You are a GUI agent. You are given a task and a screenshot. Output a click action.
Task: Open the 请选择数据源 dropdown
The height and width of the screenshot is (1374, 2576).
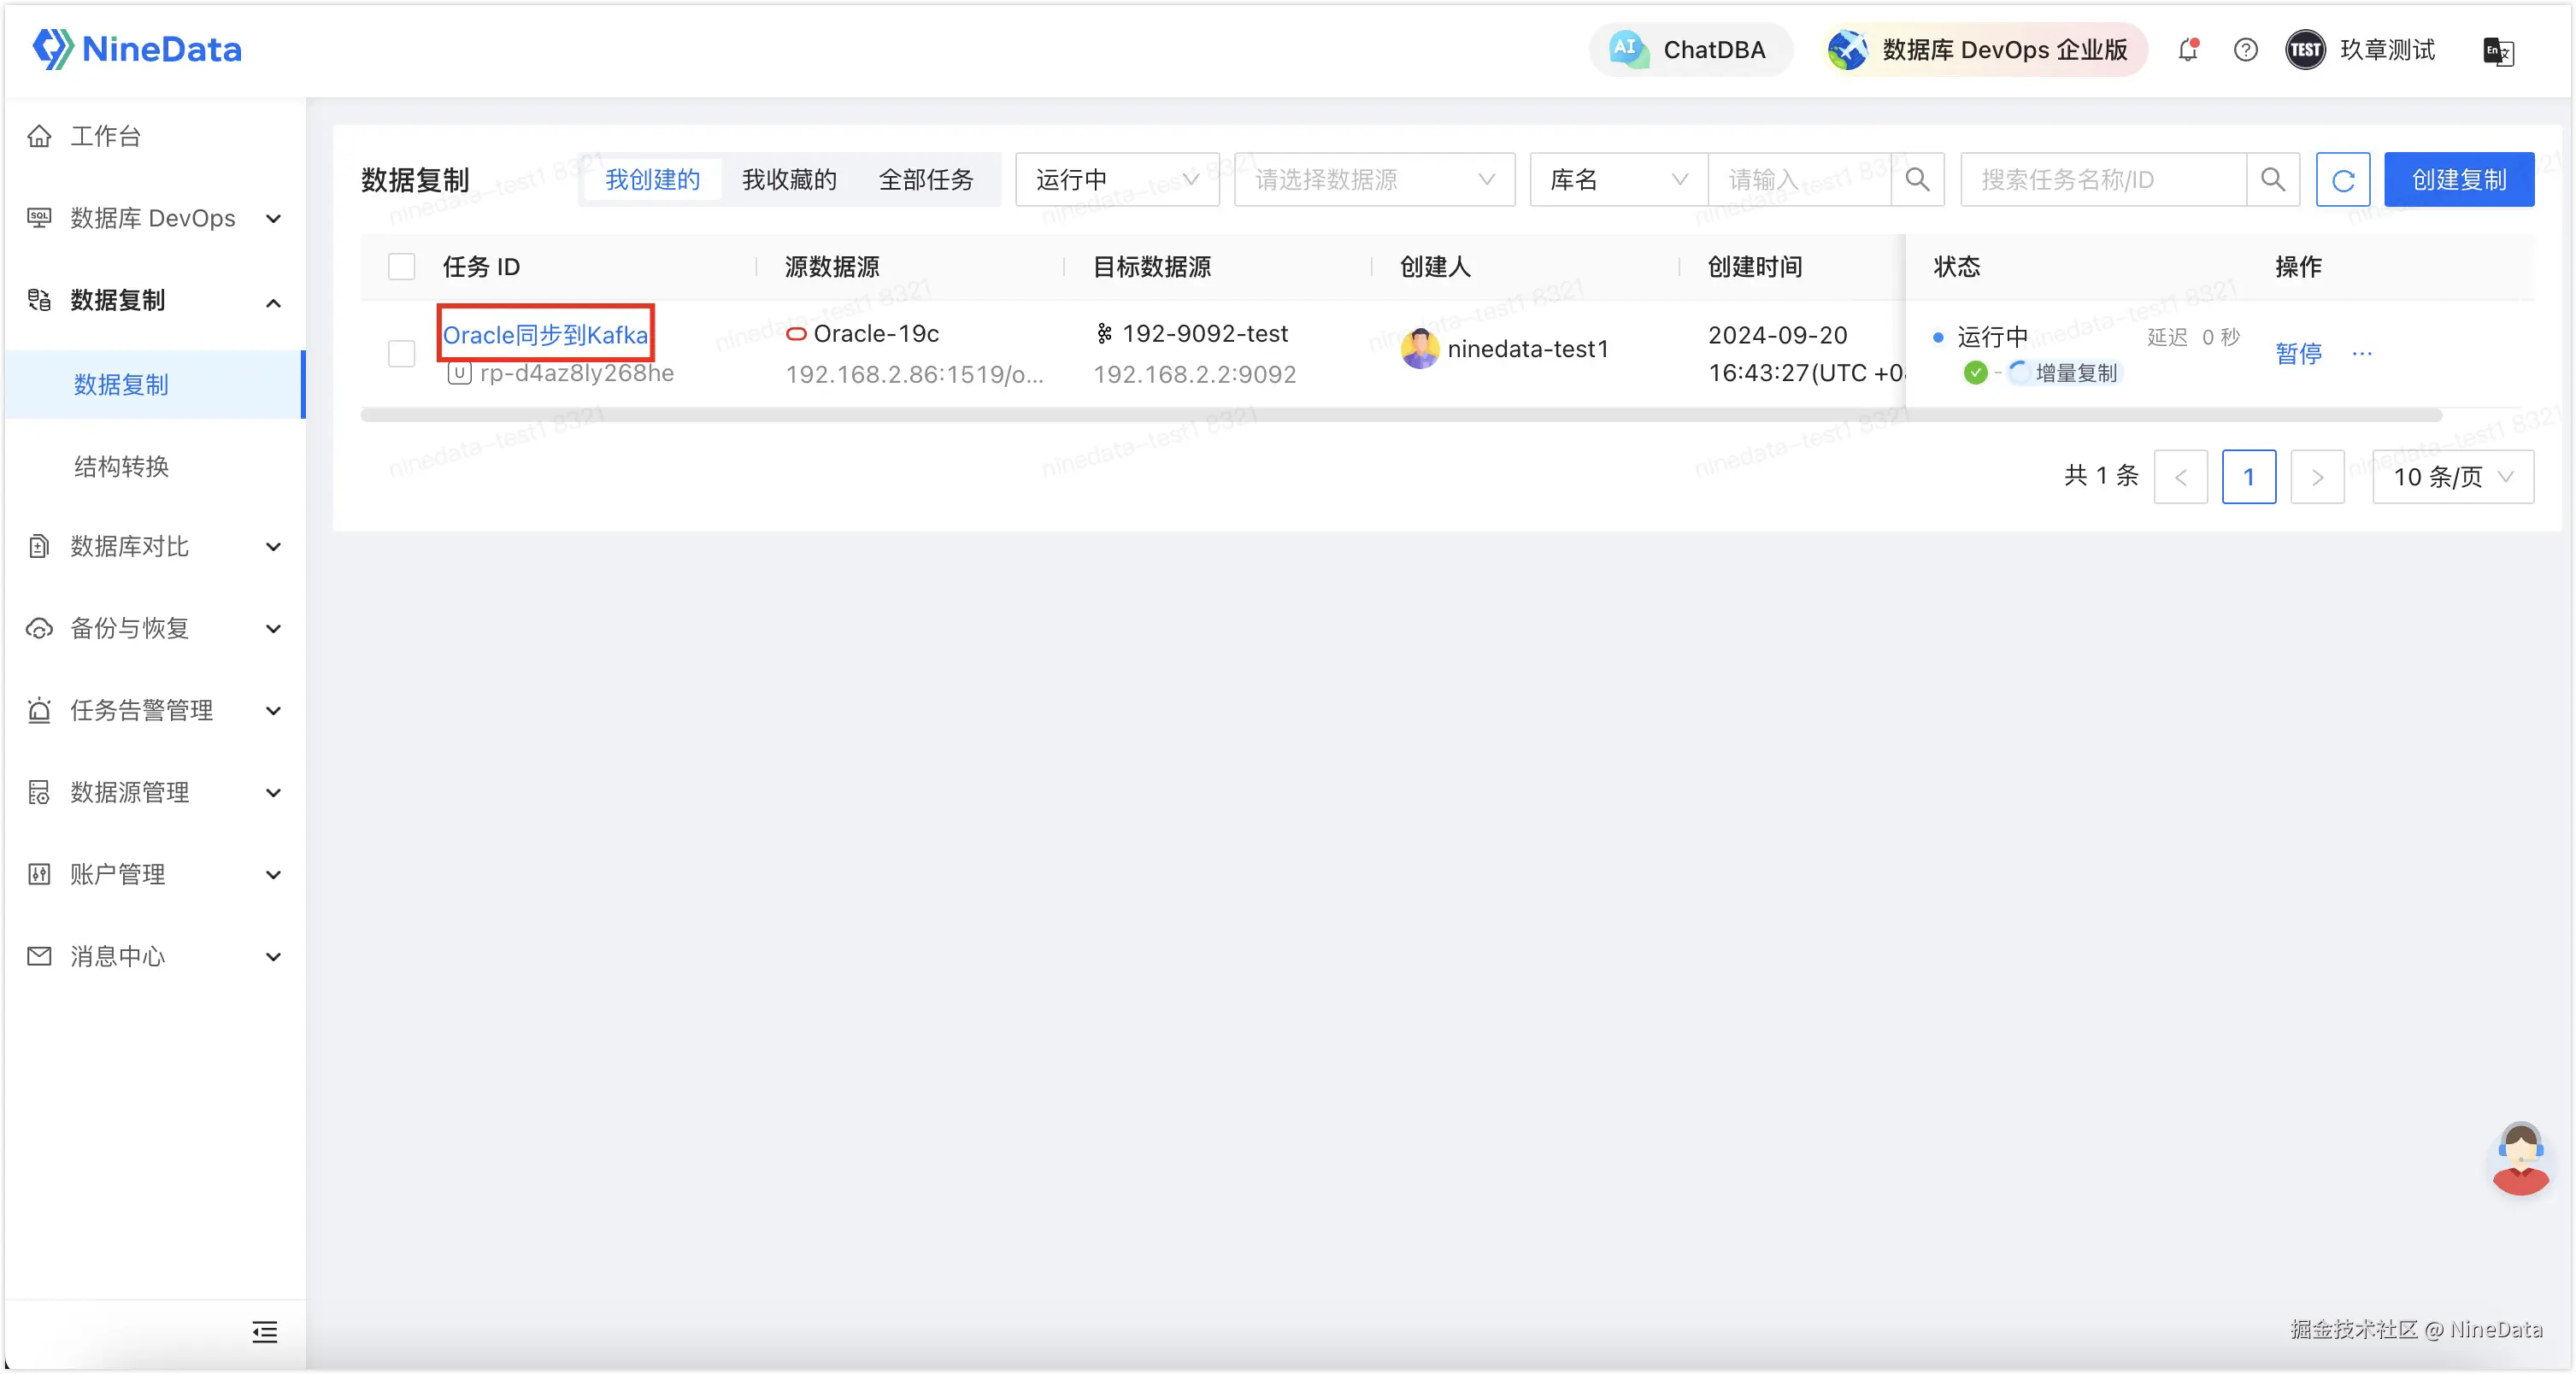pyautogui.click(x=1374, y=180)
